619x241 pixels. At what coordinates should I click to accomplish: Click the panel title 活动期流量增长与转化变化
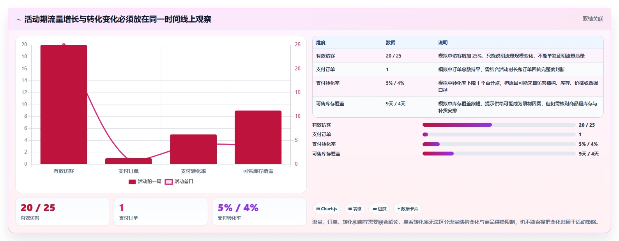[x=118, y=19]
